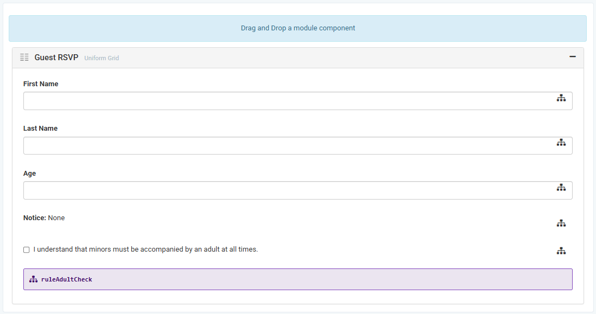
Task: Tick the minors accompanied by adult checkbox
Action: click(x=27, y=250)
